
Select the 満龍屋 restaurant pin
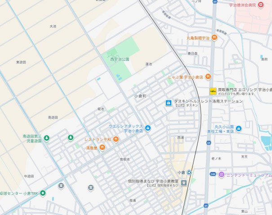103,147
